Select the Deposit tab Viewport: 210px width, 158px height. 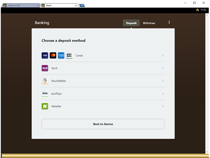pos(131,23)
